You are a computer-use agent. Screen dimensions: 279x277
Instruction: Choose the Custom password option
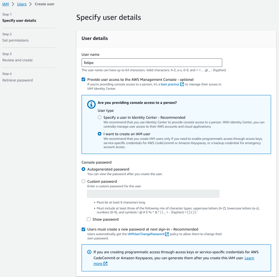[84, 181]
